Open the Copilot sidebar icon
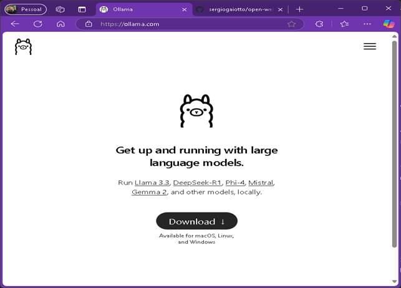The width and height of the screenshot is (401, 288). (389, 24)
